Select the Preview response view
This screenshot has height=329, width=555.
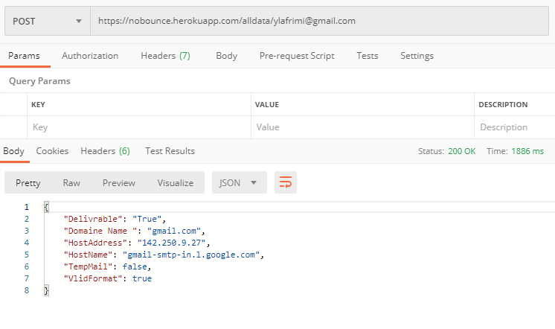(118, 183)
